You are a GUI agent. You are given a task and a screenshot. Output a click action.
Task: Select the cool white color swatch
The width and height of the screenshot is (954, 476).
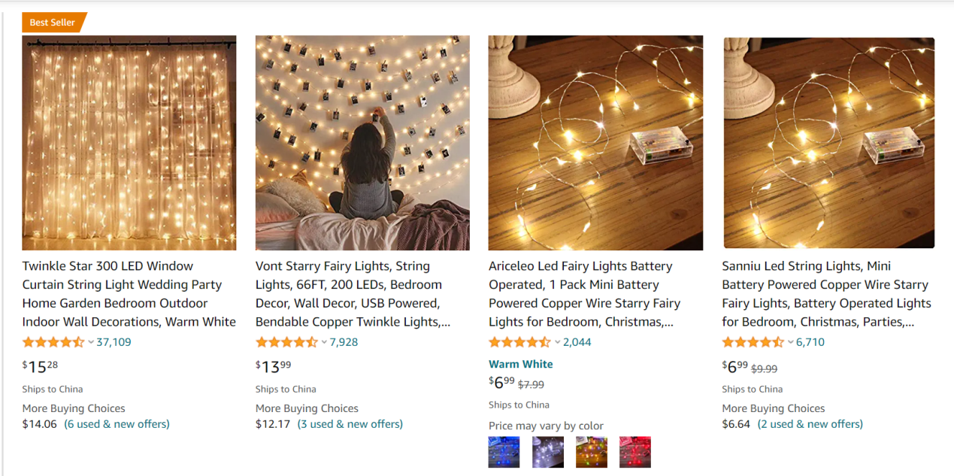548,453
